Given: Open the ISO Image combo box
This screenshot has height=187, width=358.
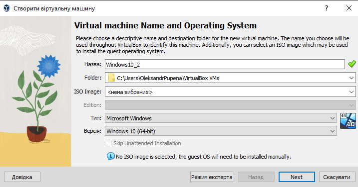Looking at the screenshot, I should pos(230,92).
